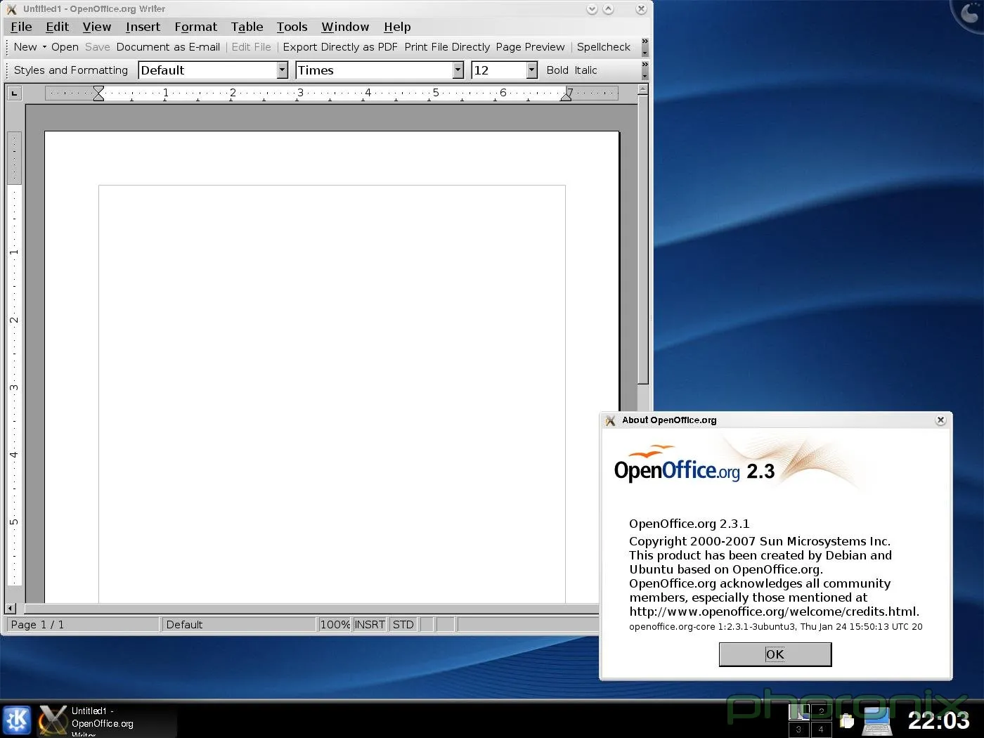The image size is (984, 738).
Task: Expand the paragraph style Default dropdown
Action: point(283,70)
